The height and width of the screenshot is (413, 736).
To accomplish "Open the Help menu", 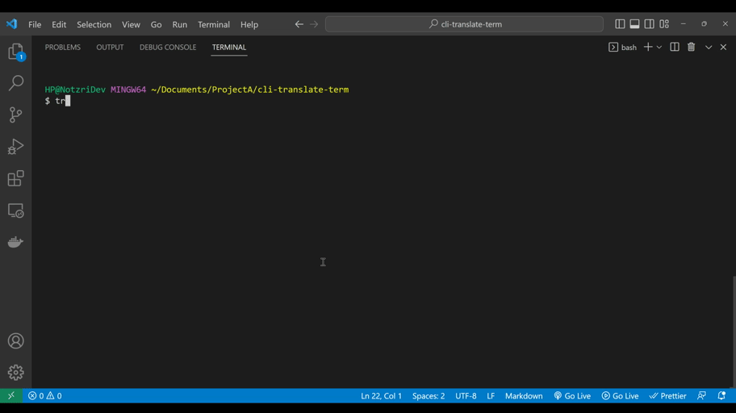I will (x=249, y=24).
